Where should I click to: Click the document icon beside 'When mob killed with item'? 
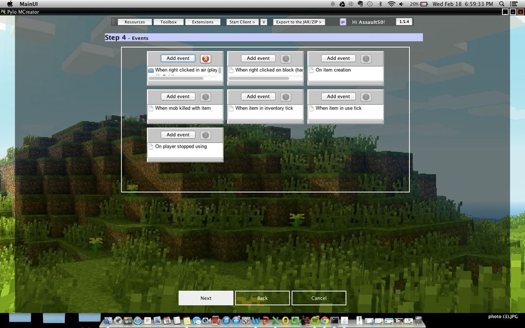point(151,108)
